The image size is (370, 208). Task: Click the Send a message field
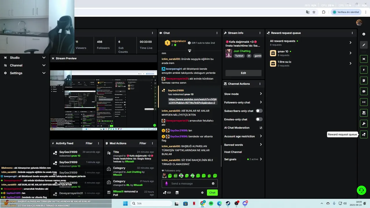(x=190, y=183)
